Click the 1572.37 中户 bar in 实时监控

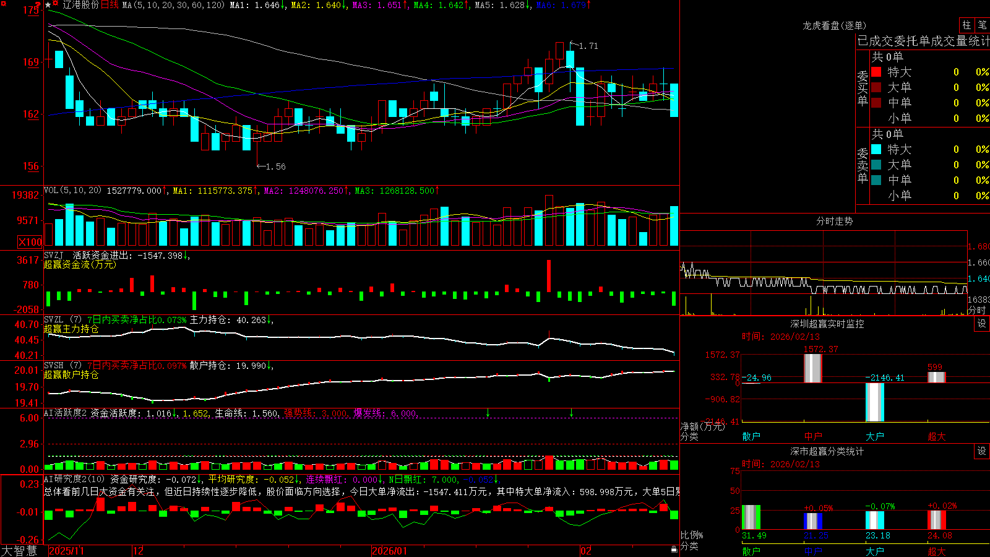click(813, 368)
